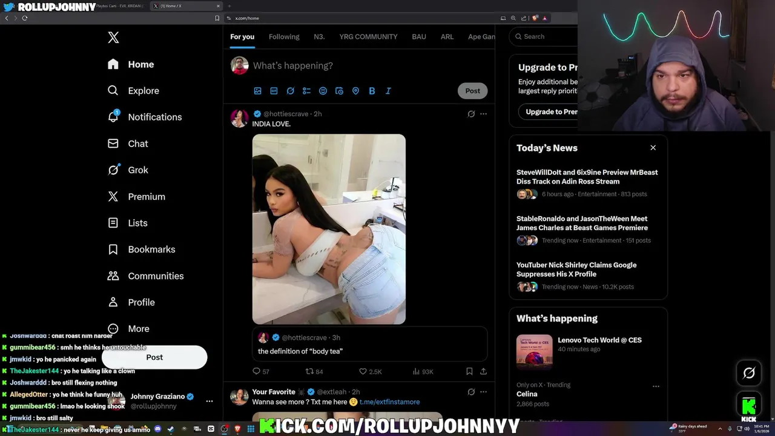Open Profile in the sidebar
The height and width of the screenshot is (436, 775).
pyautogui.click(x=131, y=302)
